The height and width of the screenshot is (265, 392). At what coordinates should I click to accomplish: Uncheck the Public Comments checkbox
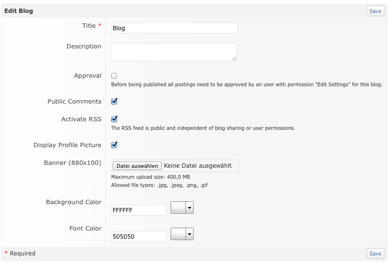114,102
